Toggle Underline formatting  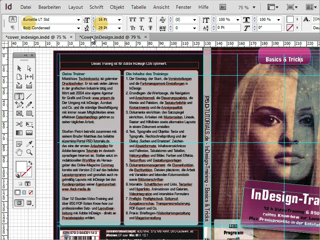150,20
